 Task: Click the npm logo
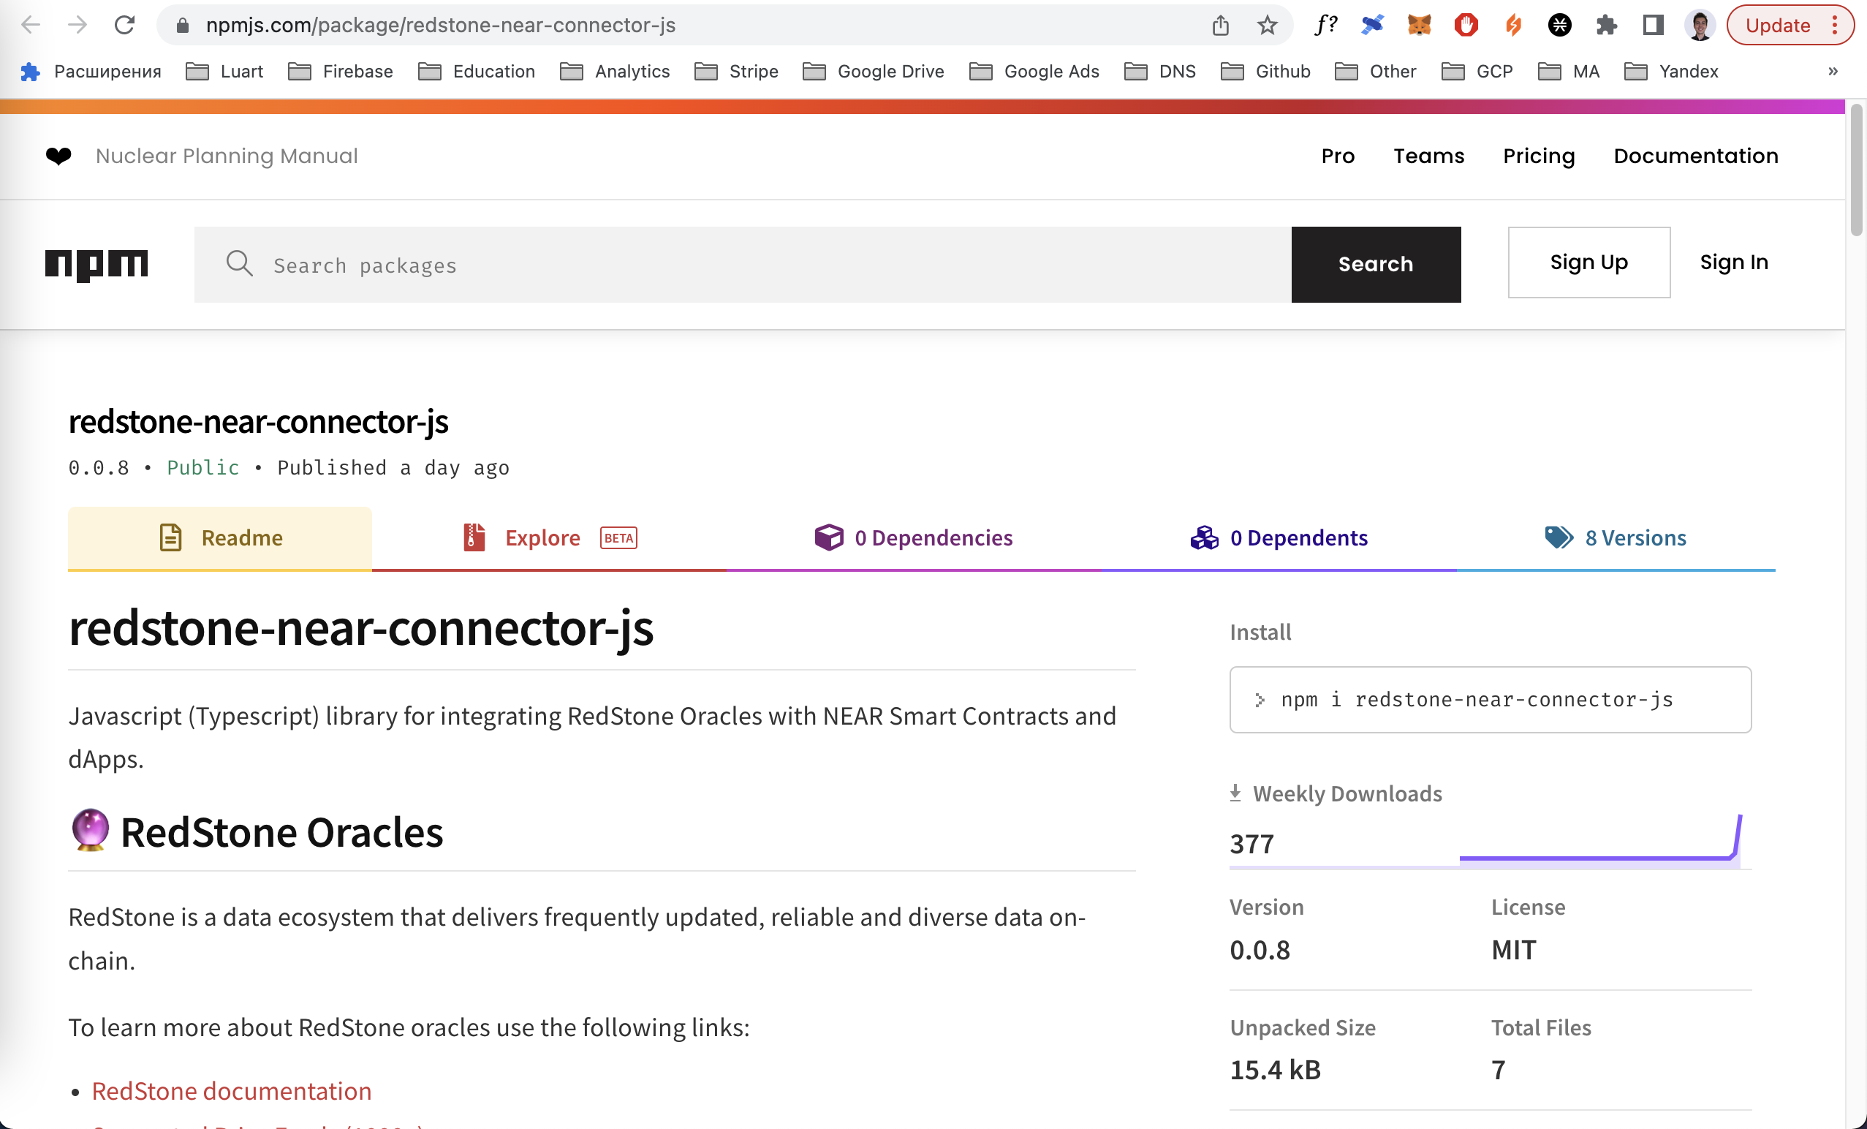point(96,264)
